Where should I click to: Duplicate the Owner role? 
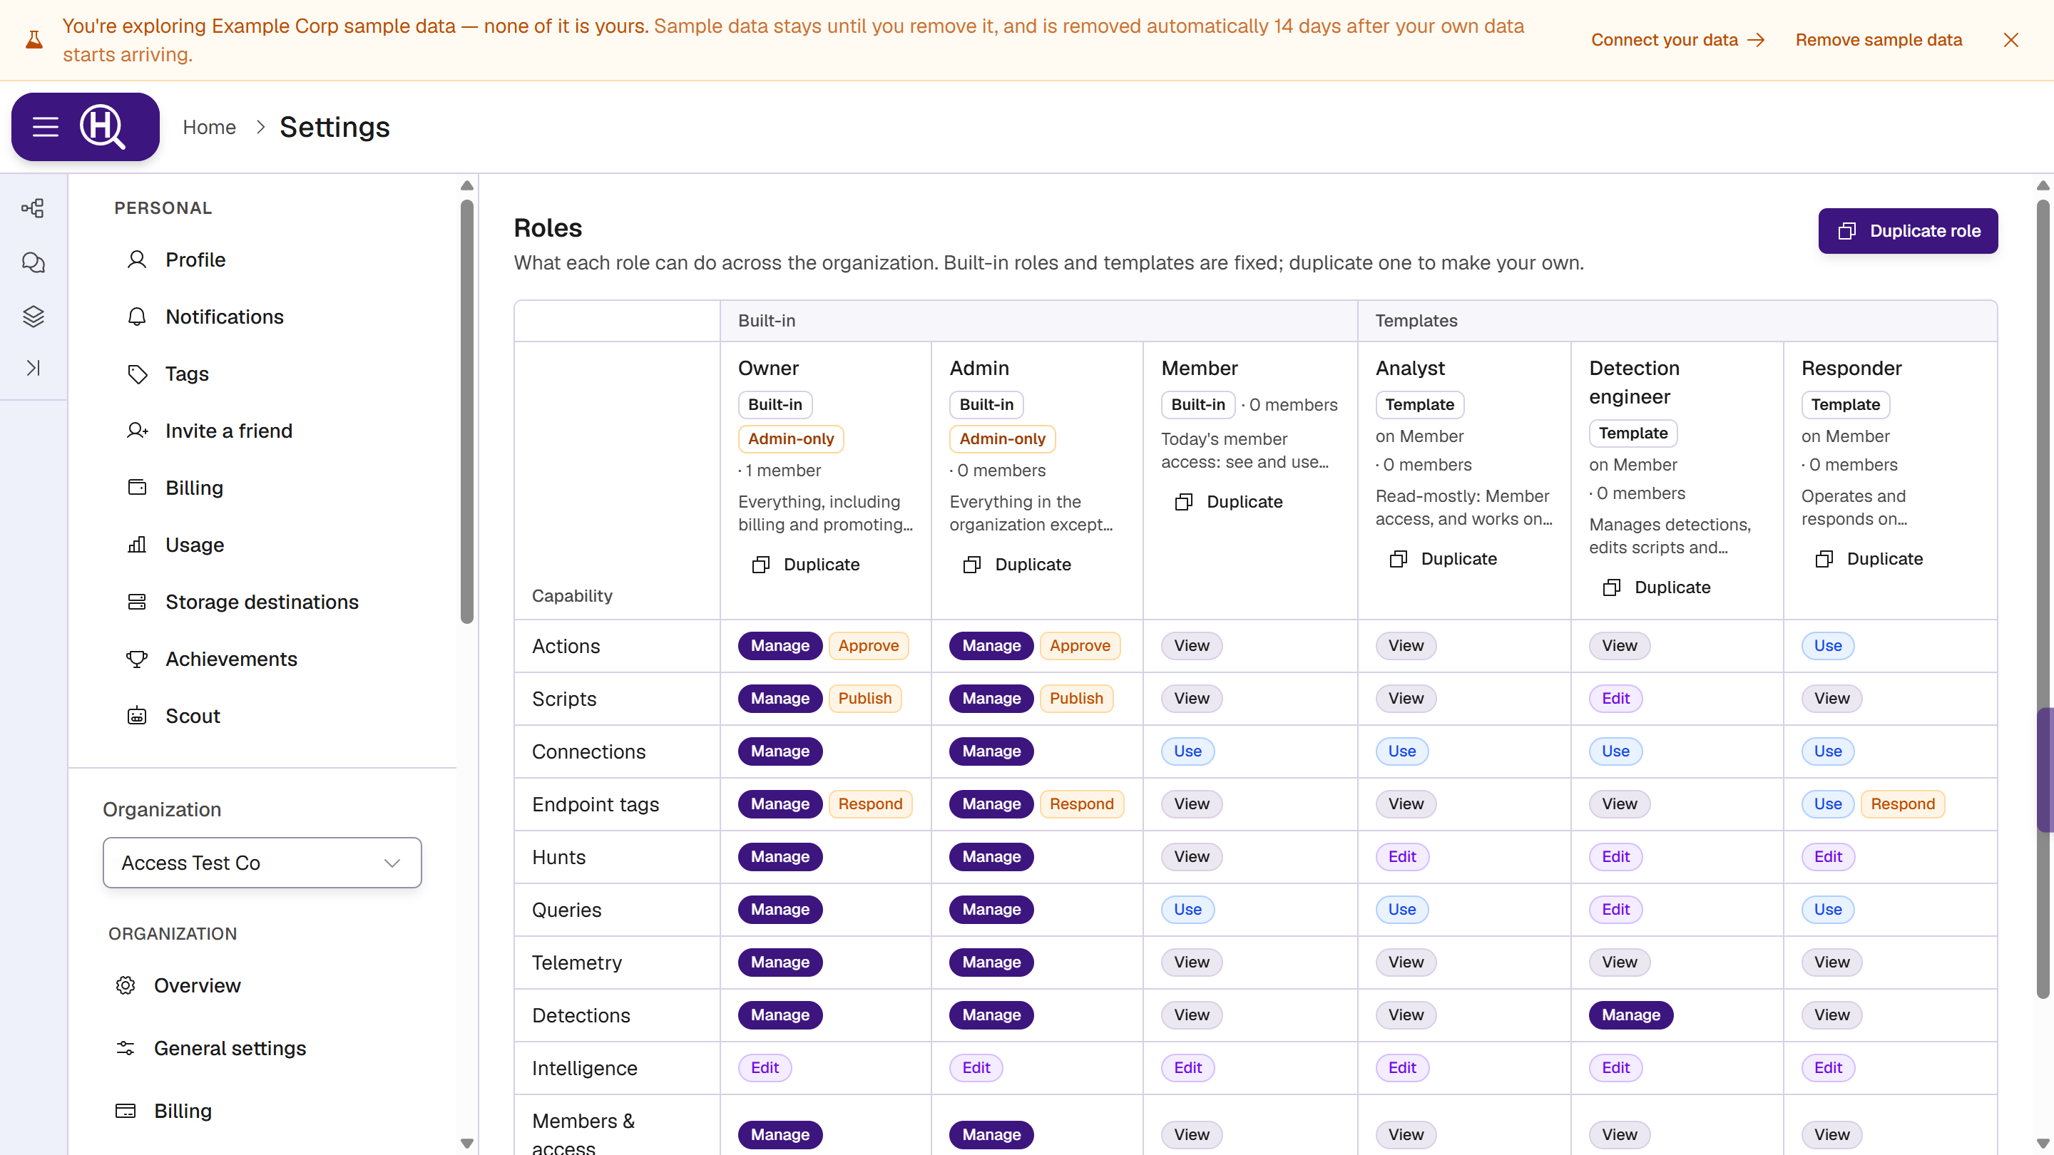click(806, 565)
